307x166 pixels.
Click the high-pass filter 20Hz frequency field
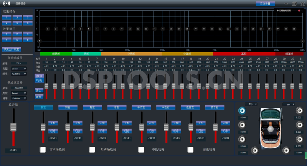[19, 63]
